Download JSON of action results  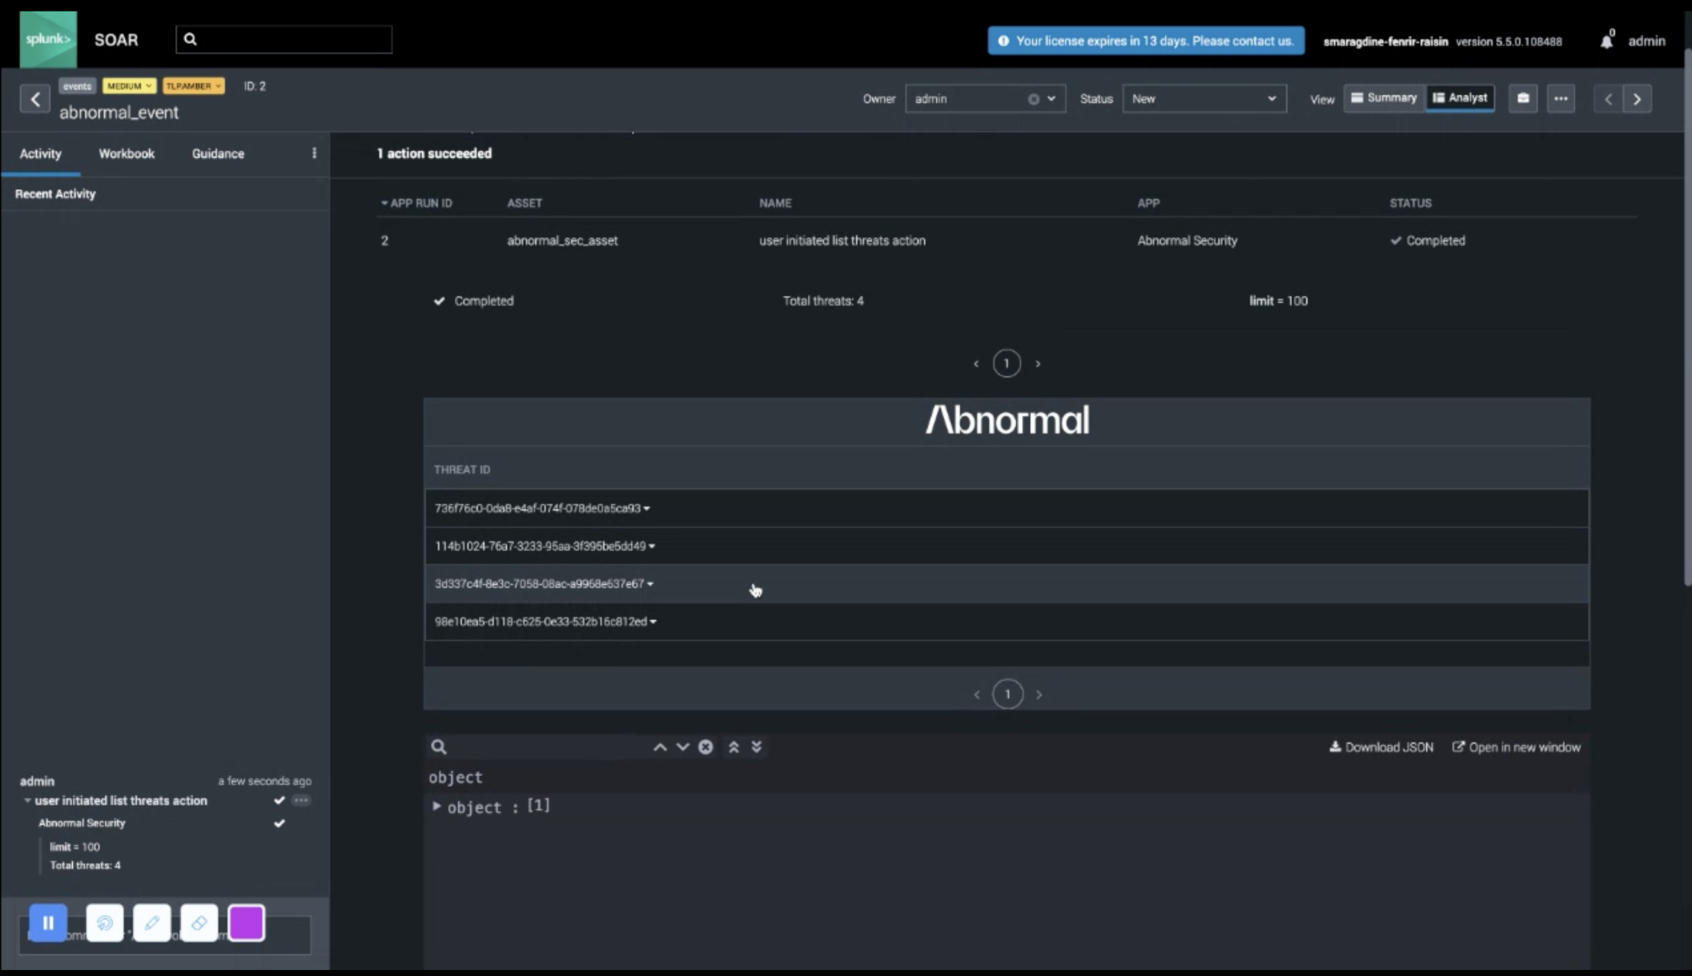click(x=1381, y=747)
